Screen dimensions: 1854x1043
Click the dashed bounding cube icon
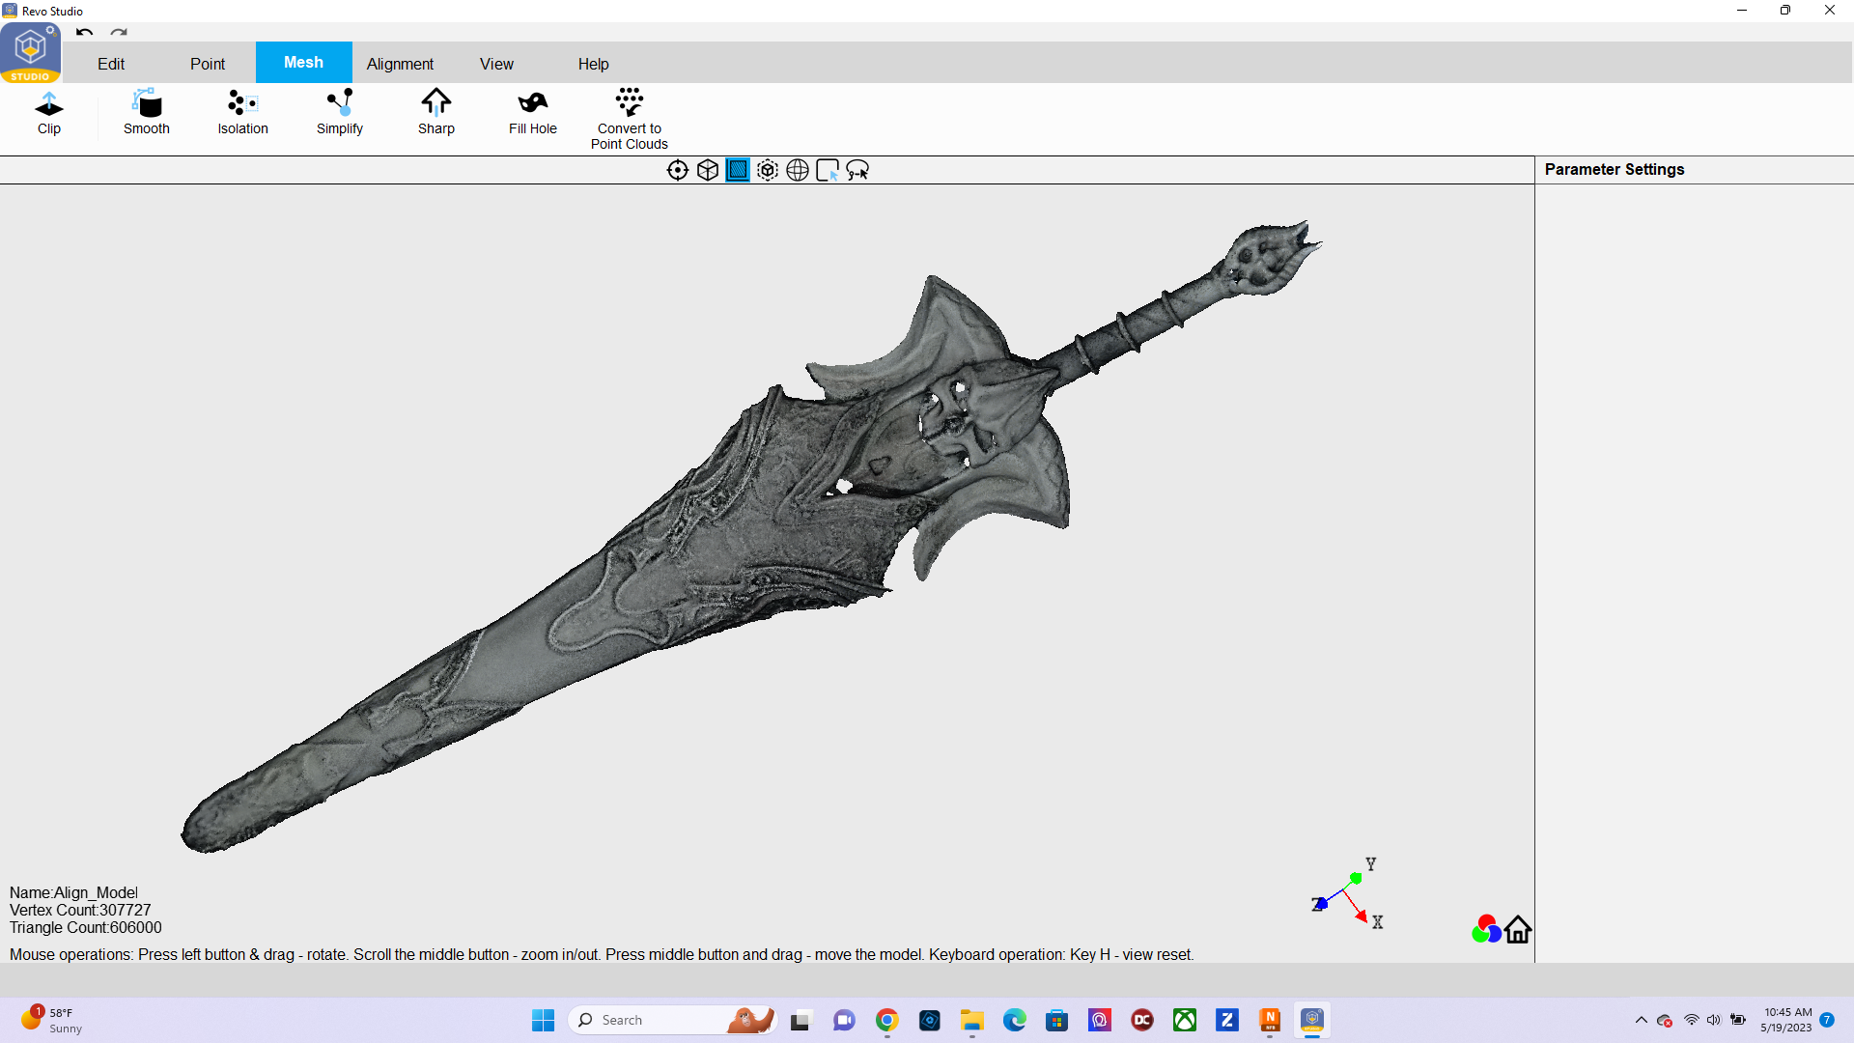pos(768,170)
